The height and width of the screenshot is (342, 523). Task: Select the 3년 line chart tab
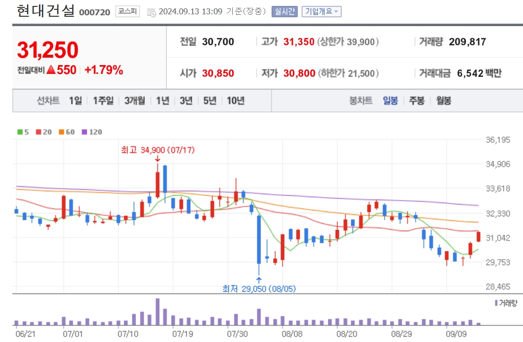186,101
